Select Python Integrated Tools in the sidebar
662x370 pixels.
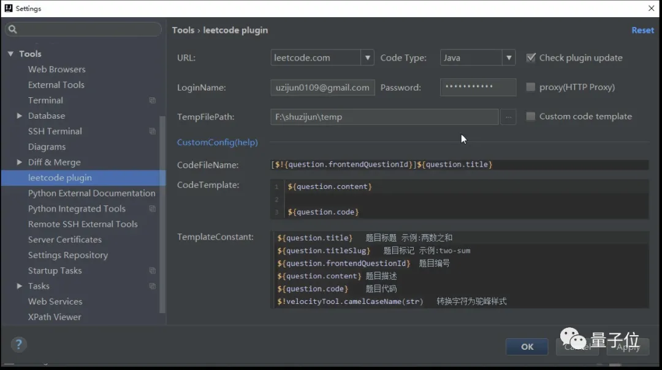point(76,209)
